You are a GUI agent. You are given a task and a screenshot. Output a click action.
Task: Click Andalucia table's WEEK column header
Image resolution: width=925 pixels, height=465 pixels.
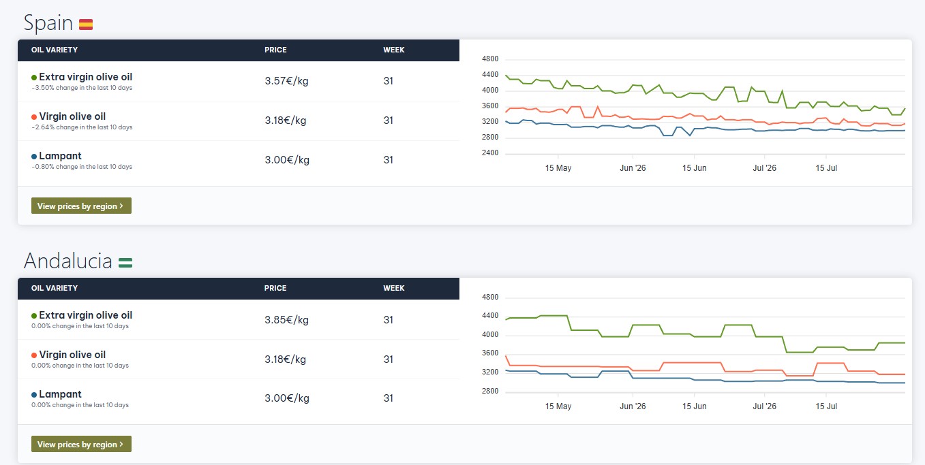pos(393,288)
